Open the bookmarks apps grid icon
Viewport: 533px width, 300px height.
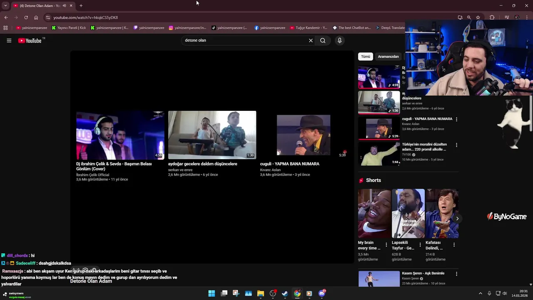point(5,28)
